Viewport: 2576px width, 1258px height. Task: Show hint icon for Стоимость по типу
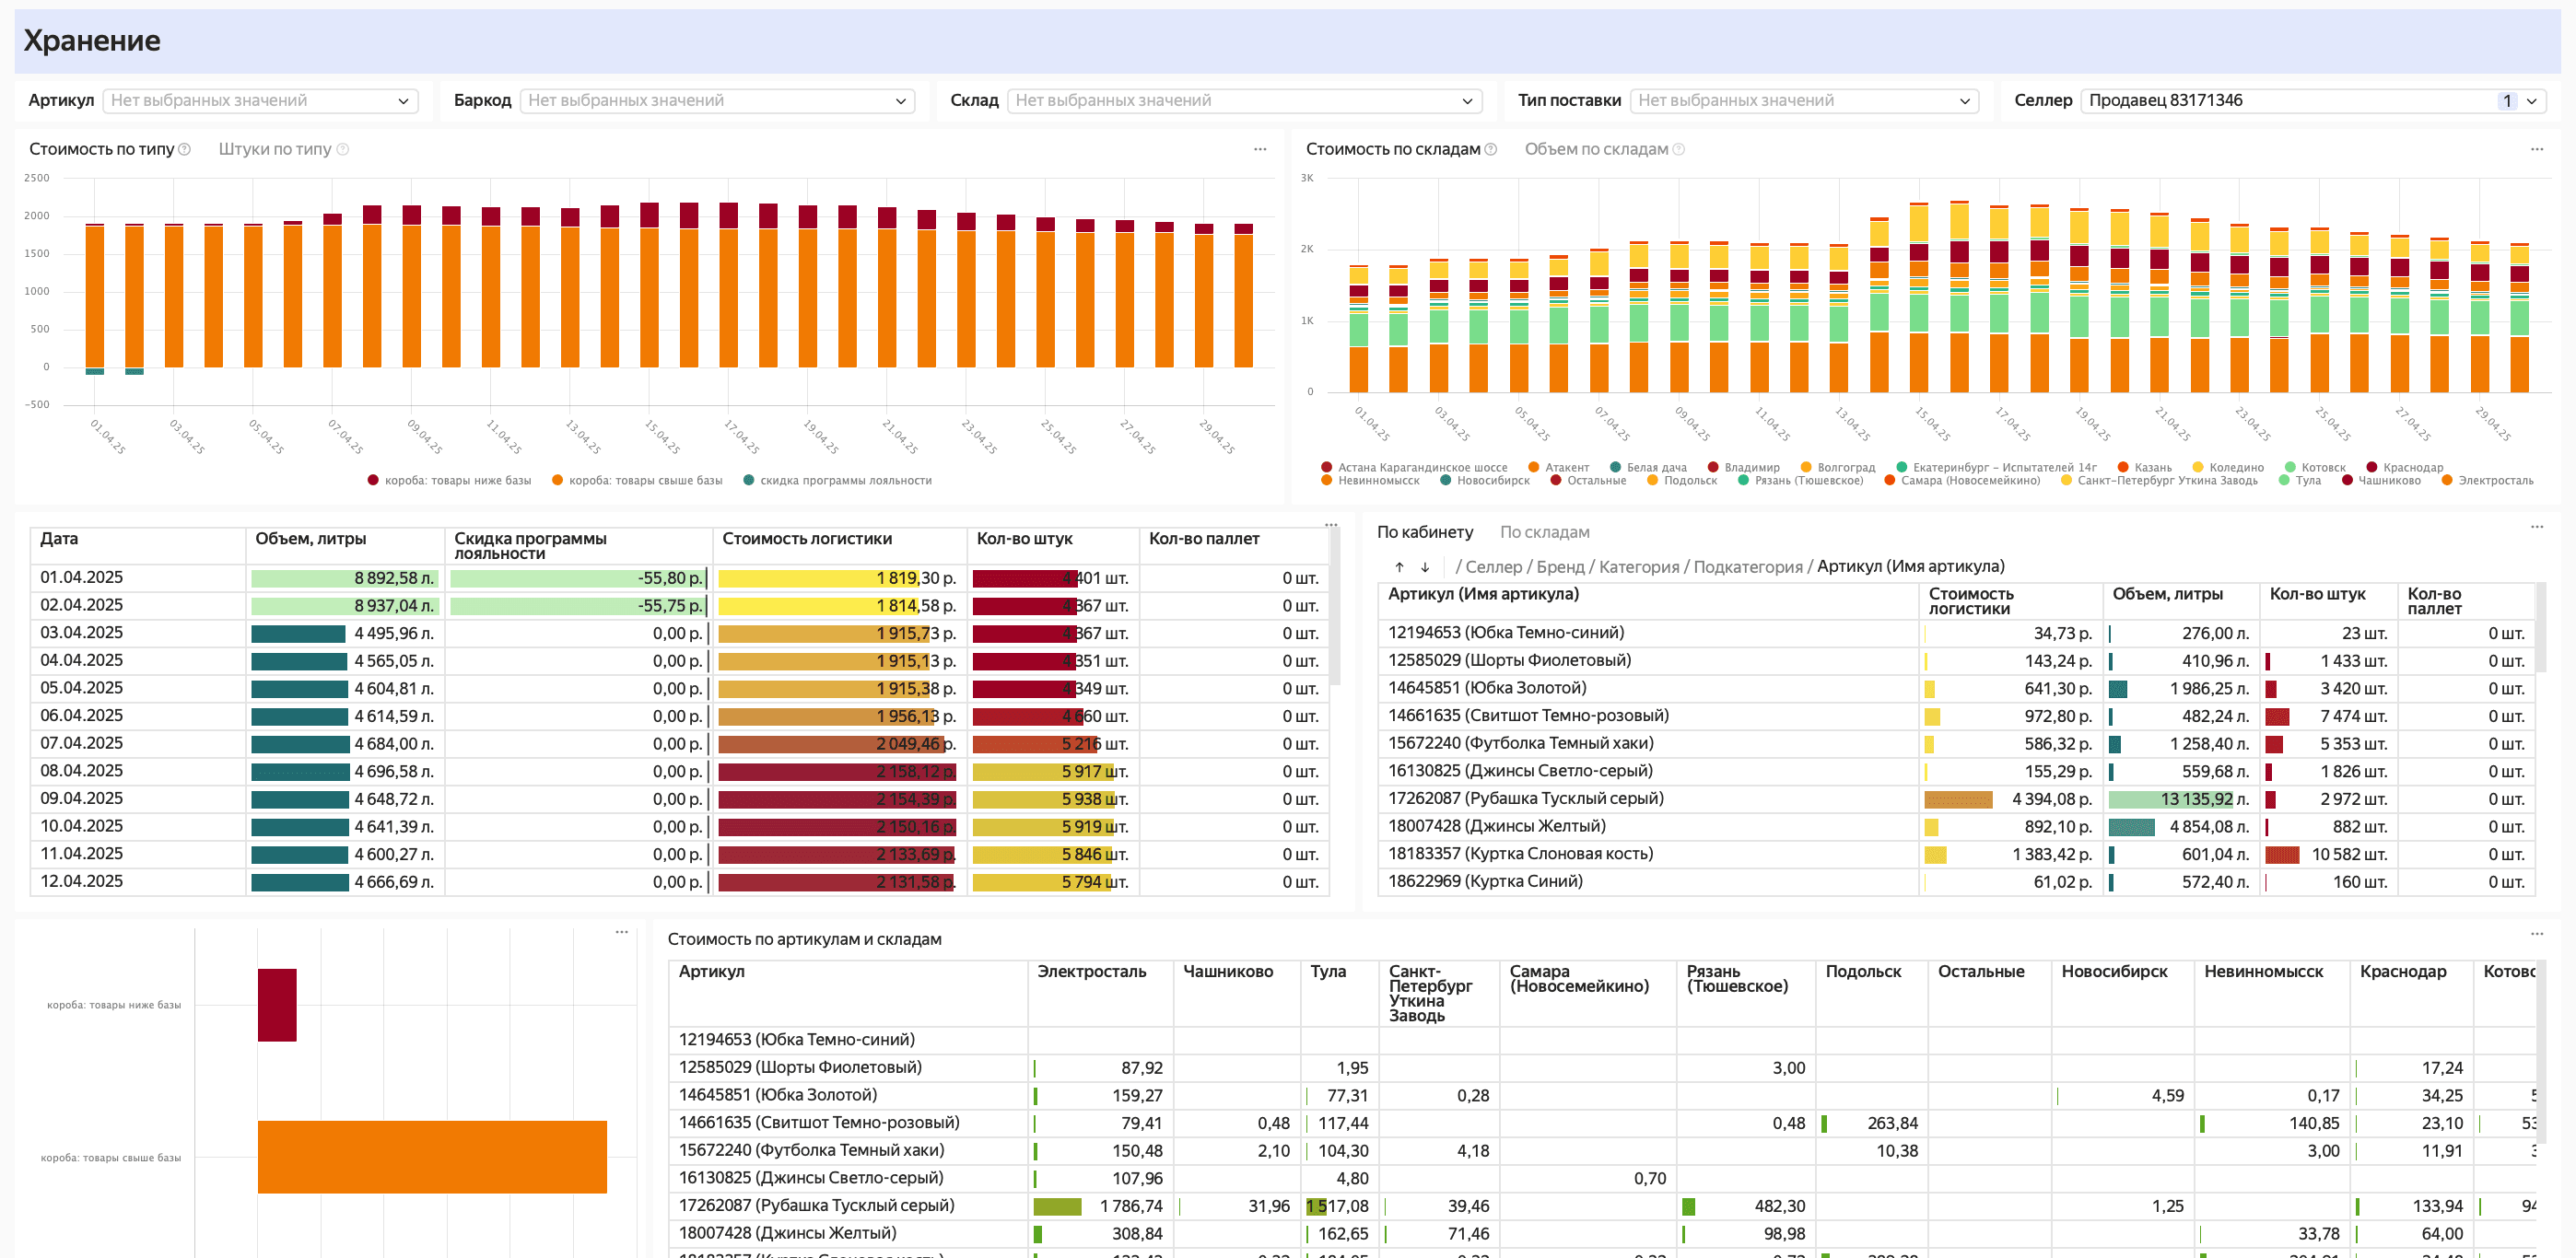coord(184,150)
